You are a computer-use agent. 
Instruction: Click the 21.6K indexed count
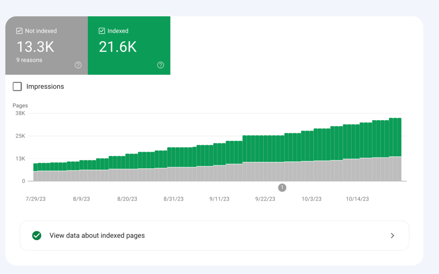pos(118,47)
